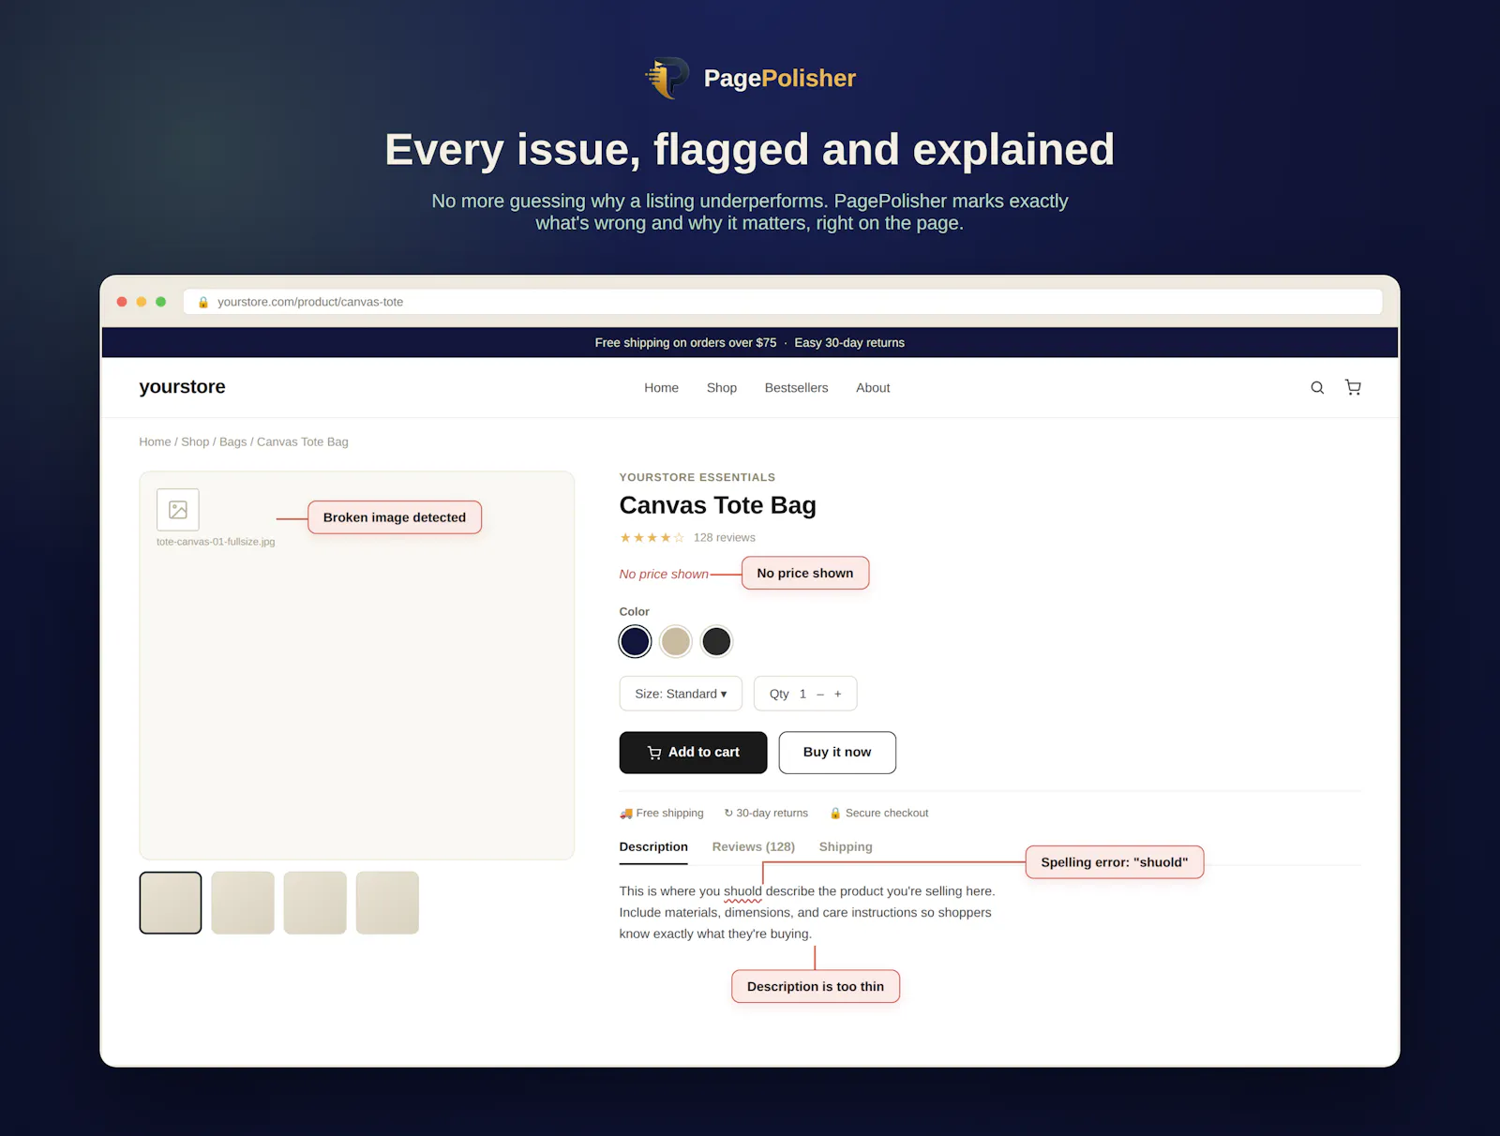This screenshot has height=1136, width=1500.
Task: Click the Bags breadcrumb link
Action: pyautogui.click(x=232, y=442)
